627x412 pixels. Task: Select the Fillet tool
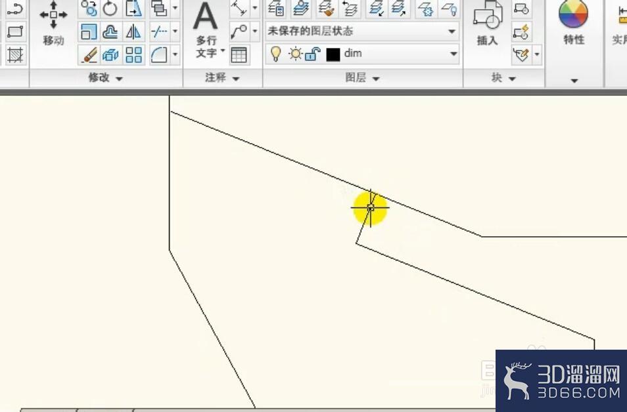(160, 54)
